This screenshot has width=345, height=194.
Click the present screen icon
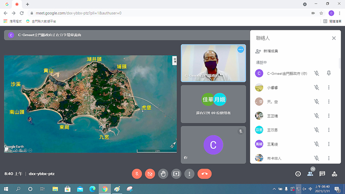click(176, 174)
